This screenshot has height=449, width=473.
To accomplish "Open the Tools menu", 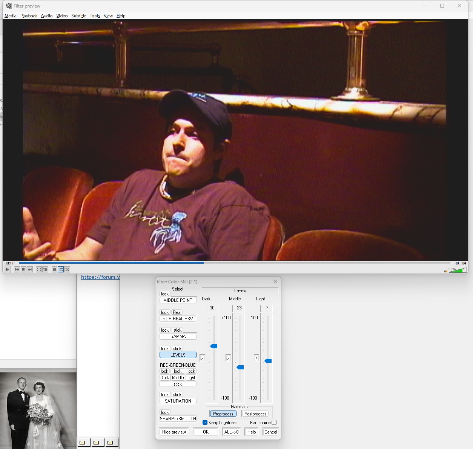I will tap(95, 16).
